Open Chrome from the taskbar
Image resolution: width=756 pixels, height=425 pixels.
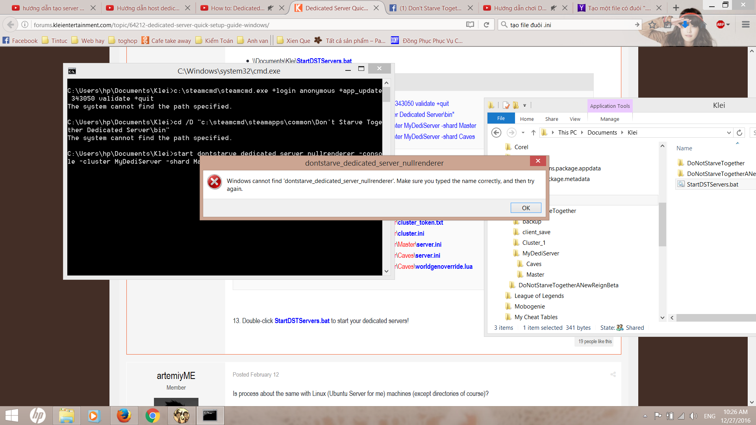coord(152,416)
